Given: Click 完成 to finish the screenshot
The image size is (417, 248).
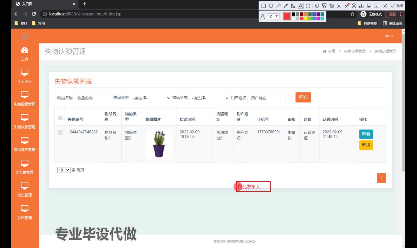Looking at the screenshot, I should [x=397, y=6].
